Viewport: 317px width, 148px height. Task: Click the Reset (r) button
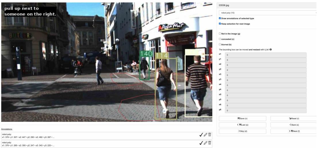pyautogui.click(x=293, y=118)
